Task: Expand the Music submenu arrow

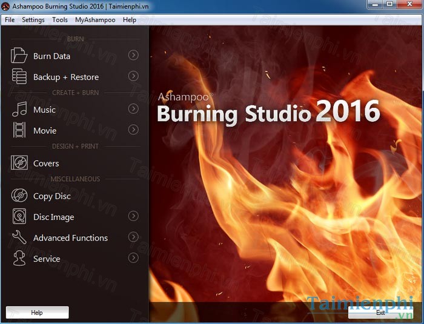Action: click(x=133, y=109)
